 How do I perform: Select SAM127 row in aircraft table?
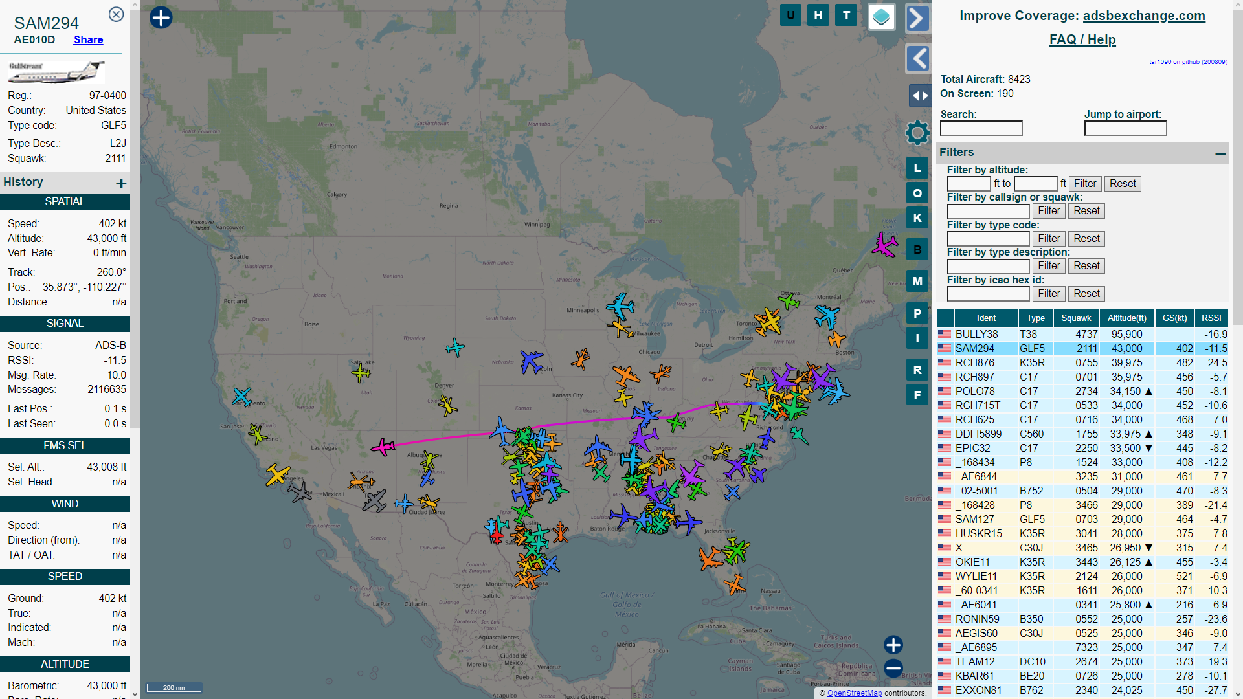pyautogui.click(x=1082, y=520)
